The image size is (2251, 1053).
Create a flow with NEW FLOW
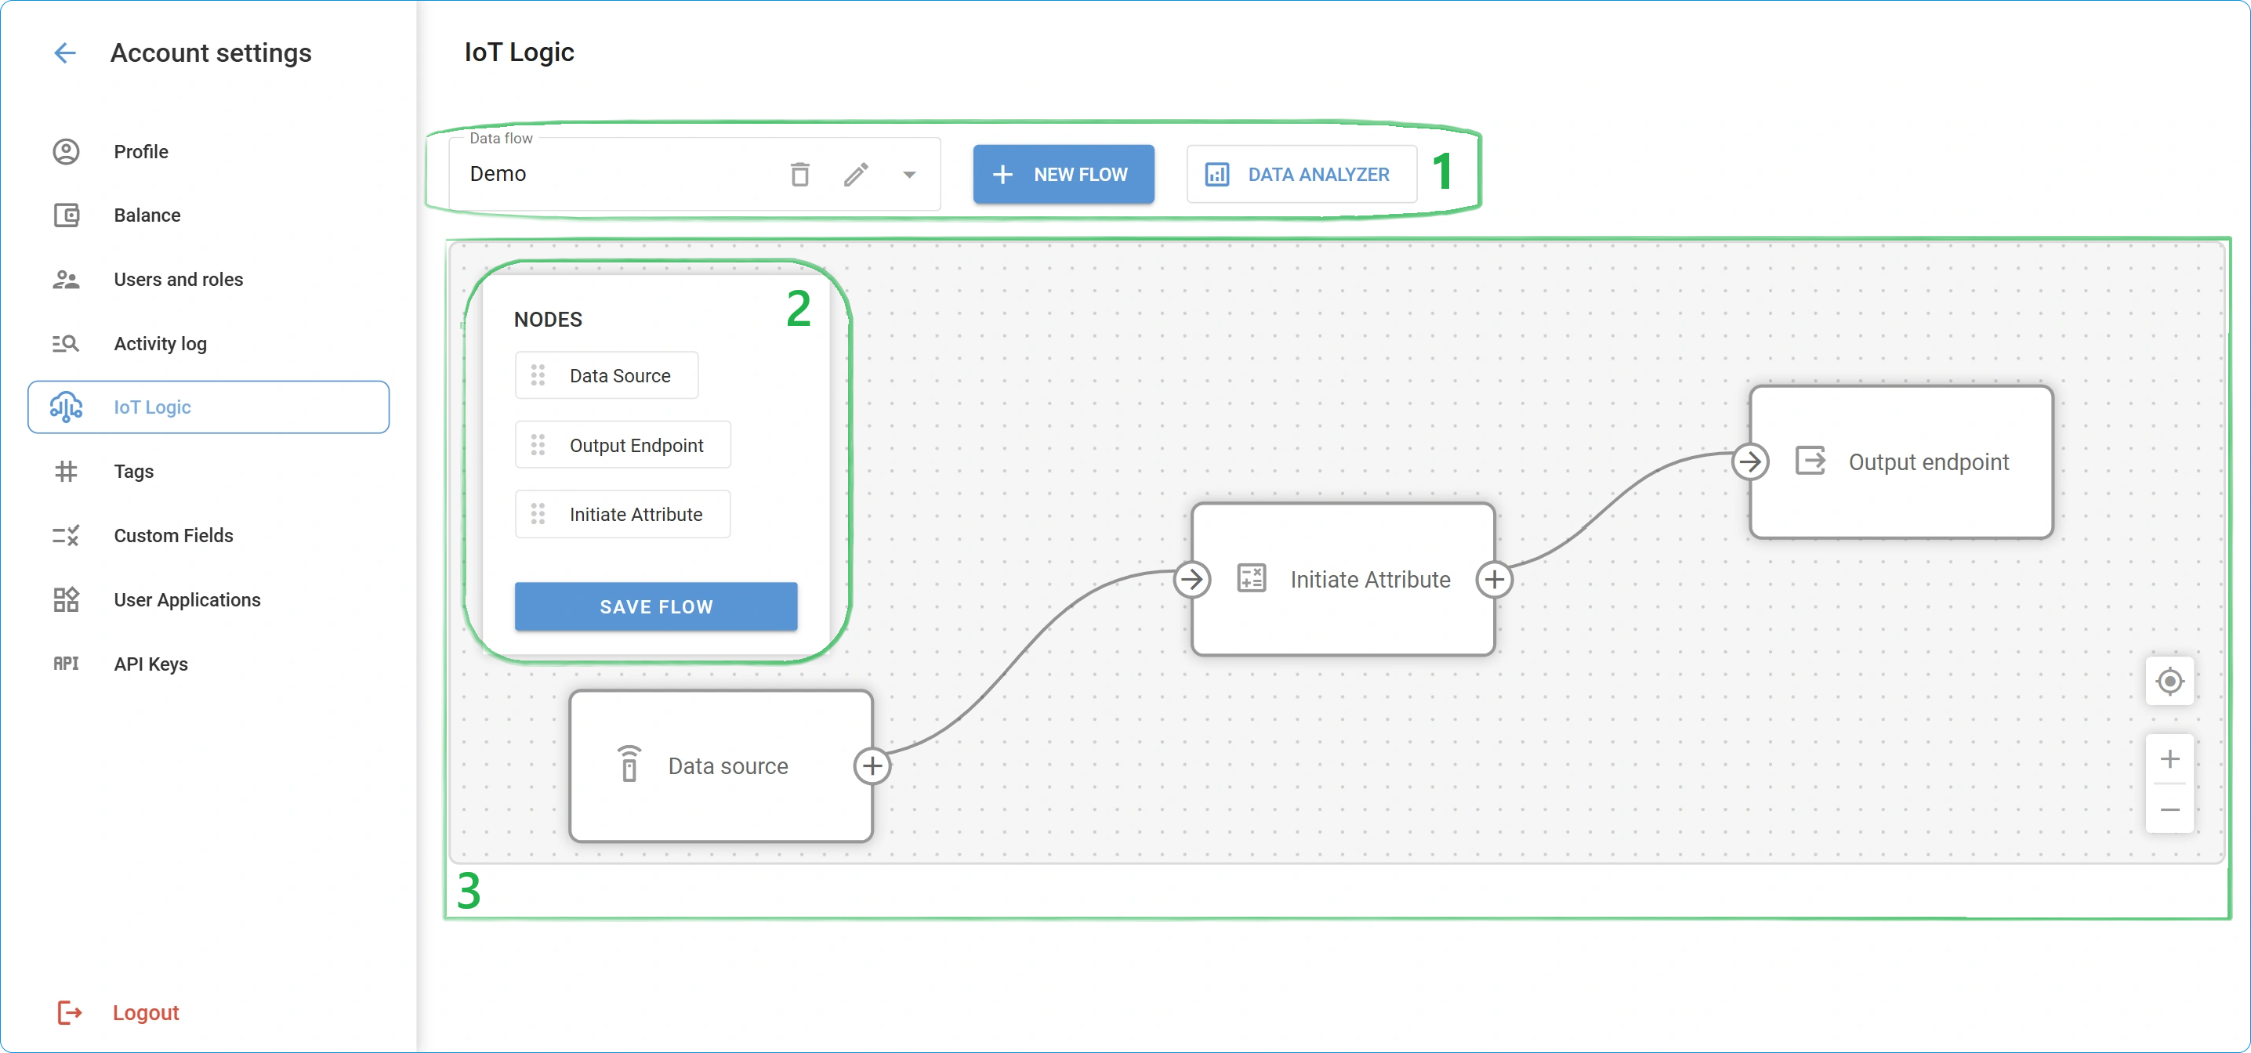pos(1063,174)
